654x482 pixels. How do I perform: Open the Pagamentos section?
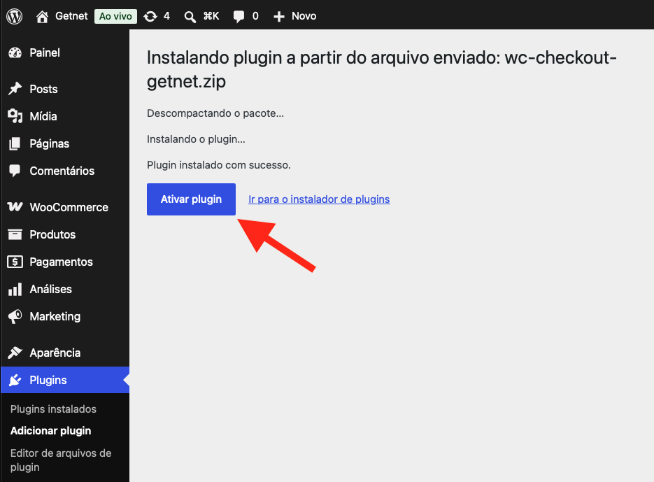click(x=65, y=262)
